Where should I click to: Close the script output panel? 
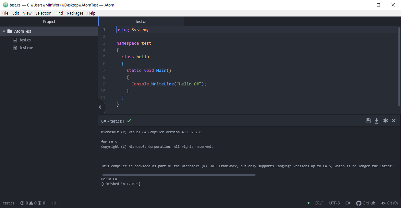[x=394, y=121]
